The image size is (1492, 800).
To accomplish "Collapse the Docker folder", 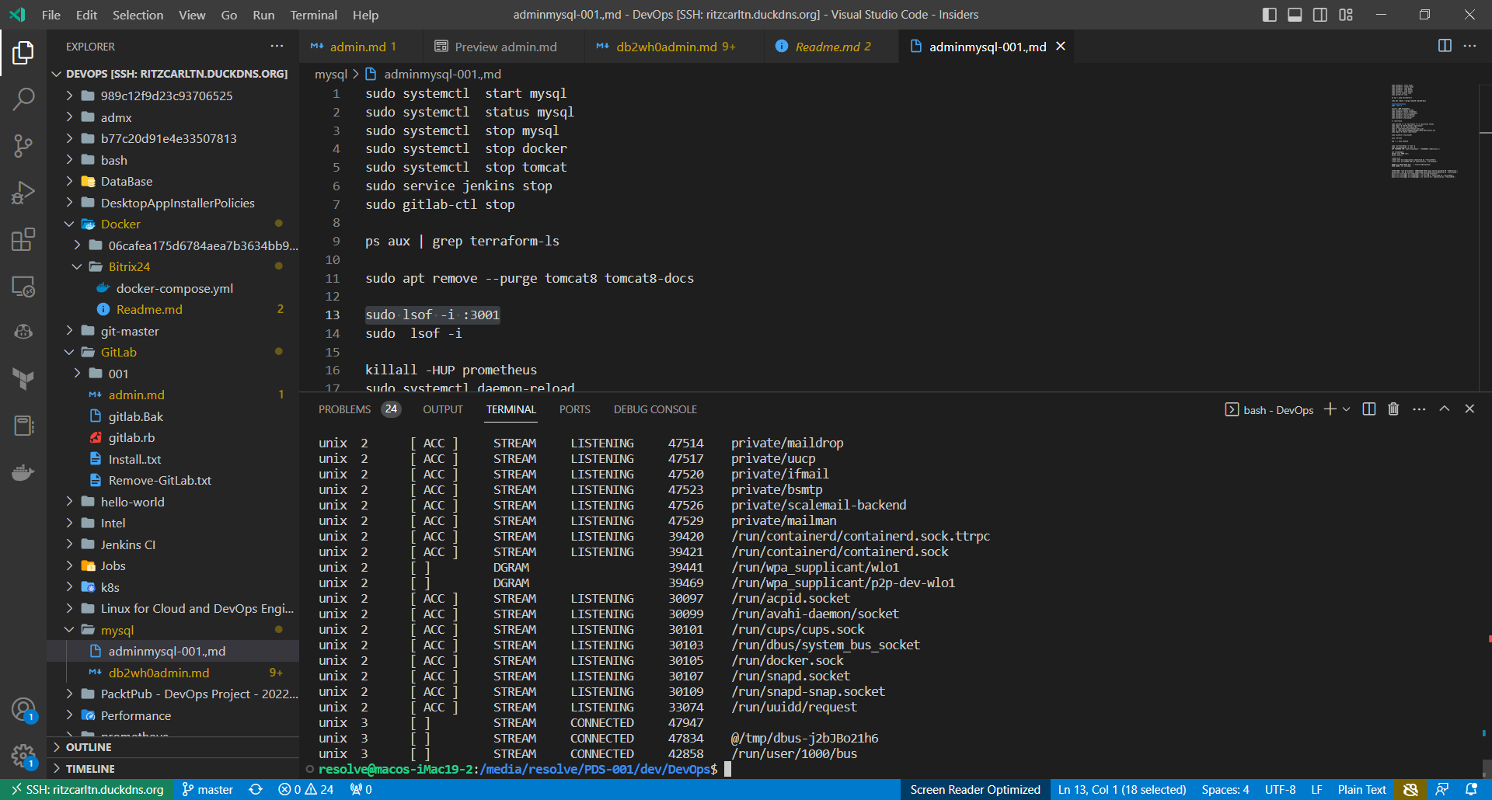I will click(x=173, y=224).
